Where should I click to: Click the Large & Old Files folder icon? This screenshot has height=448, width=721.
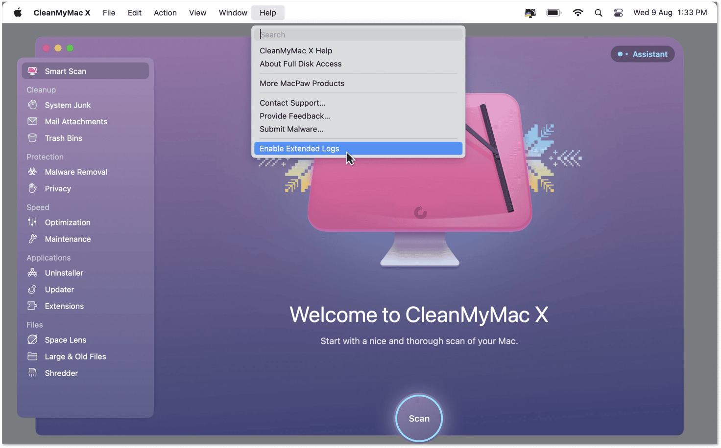32,356
